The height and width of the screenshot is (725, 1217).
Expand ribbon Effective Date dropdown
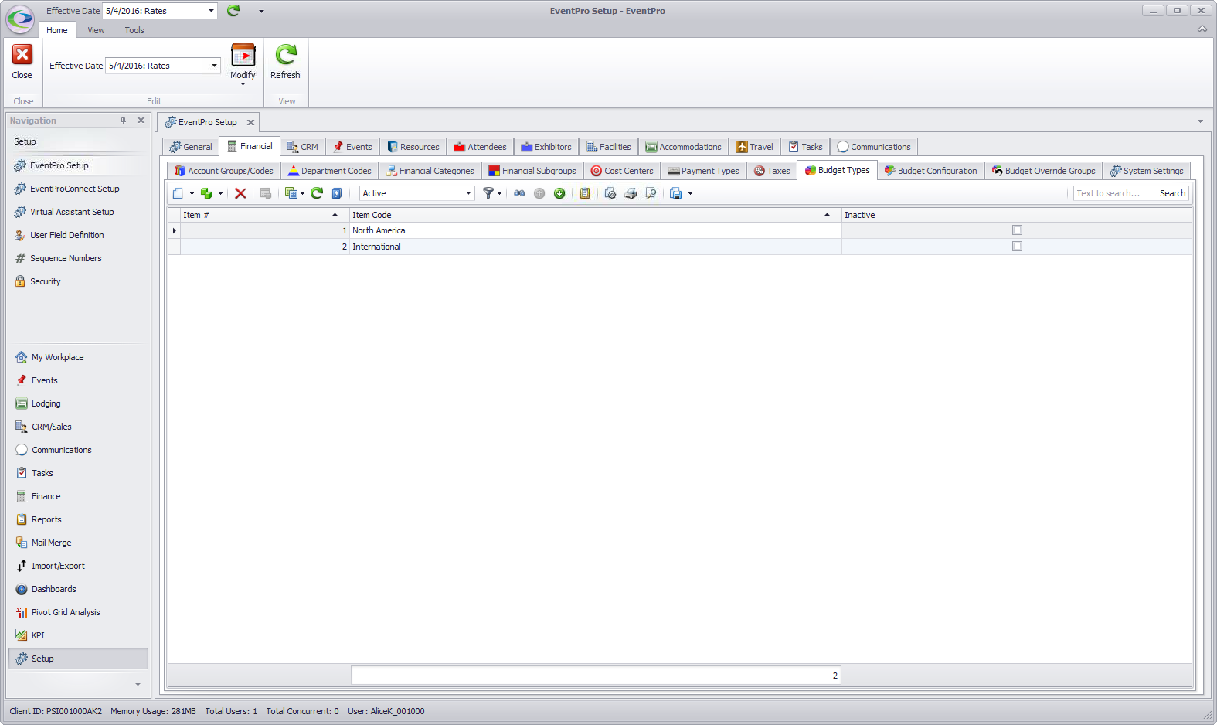214,66
